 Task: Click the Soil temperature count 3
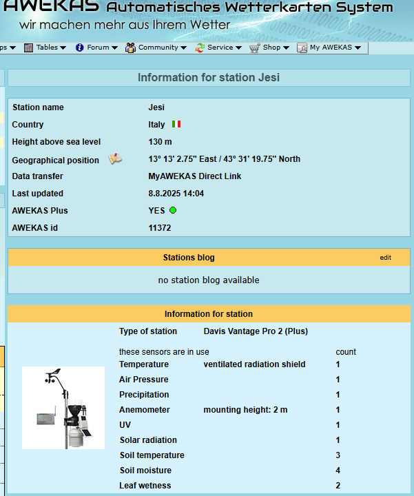338,455
